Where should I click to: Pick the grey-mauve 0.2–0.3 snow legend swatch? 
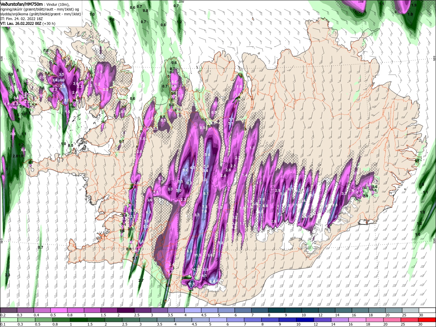pos(9,310)
